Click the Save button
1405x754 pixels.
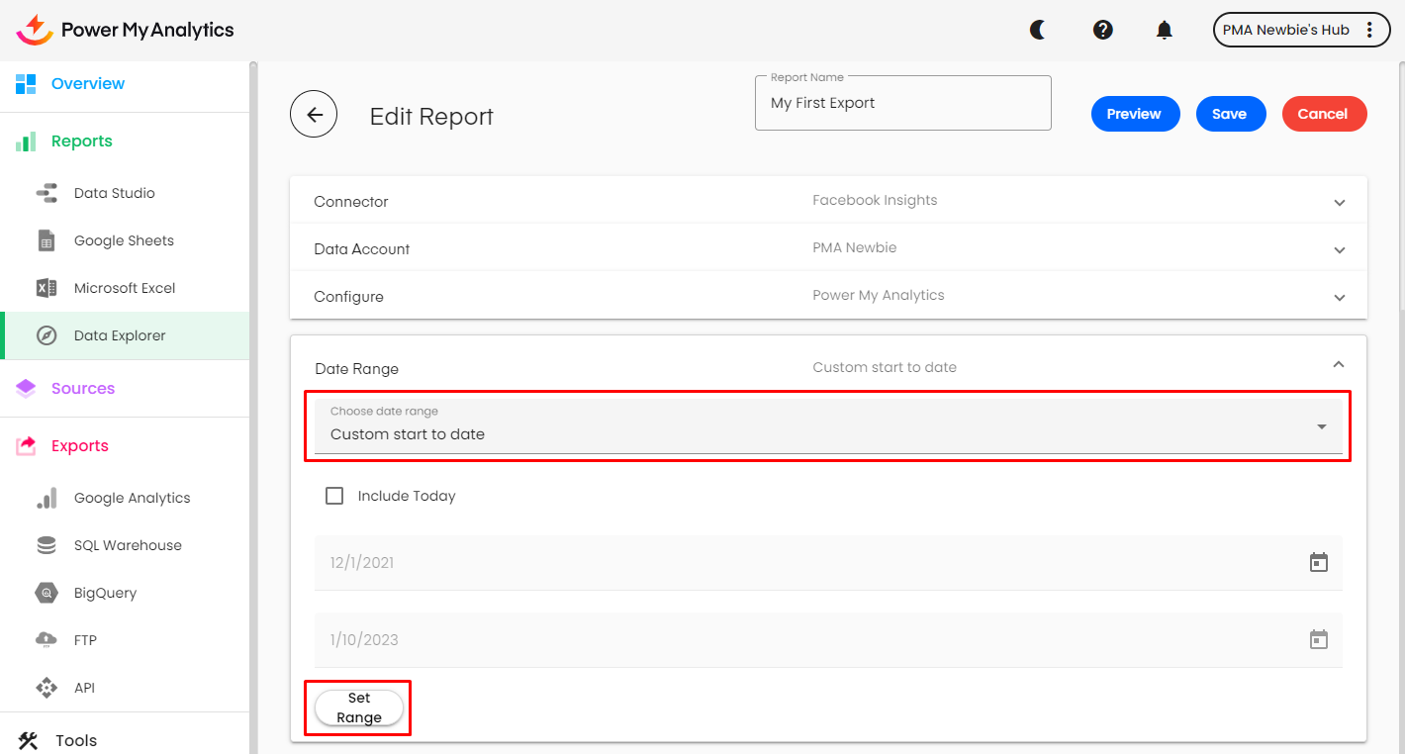[1229, 114]
